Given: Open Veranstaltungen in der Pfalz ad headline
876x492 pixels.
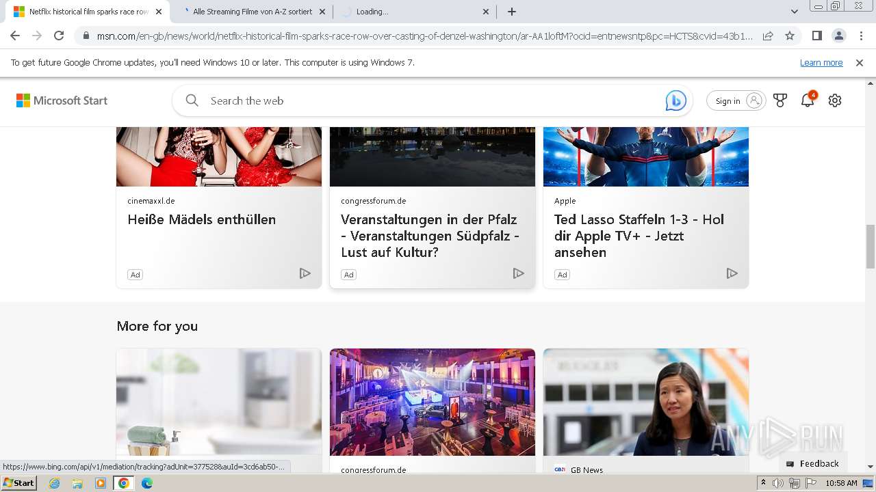Looking at the screenshot, I should tap(430, 236).
